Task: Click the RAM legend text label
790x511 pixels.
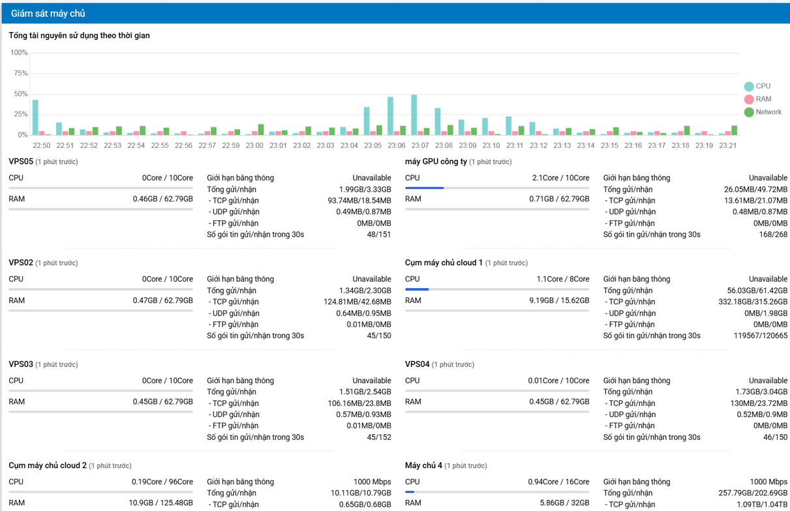Action: 763,99
